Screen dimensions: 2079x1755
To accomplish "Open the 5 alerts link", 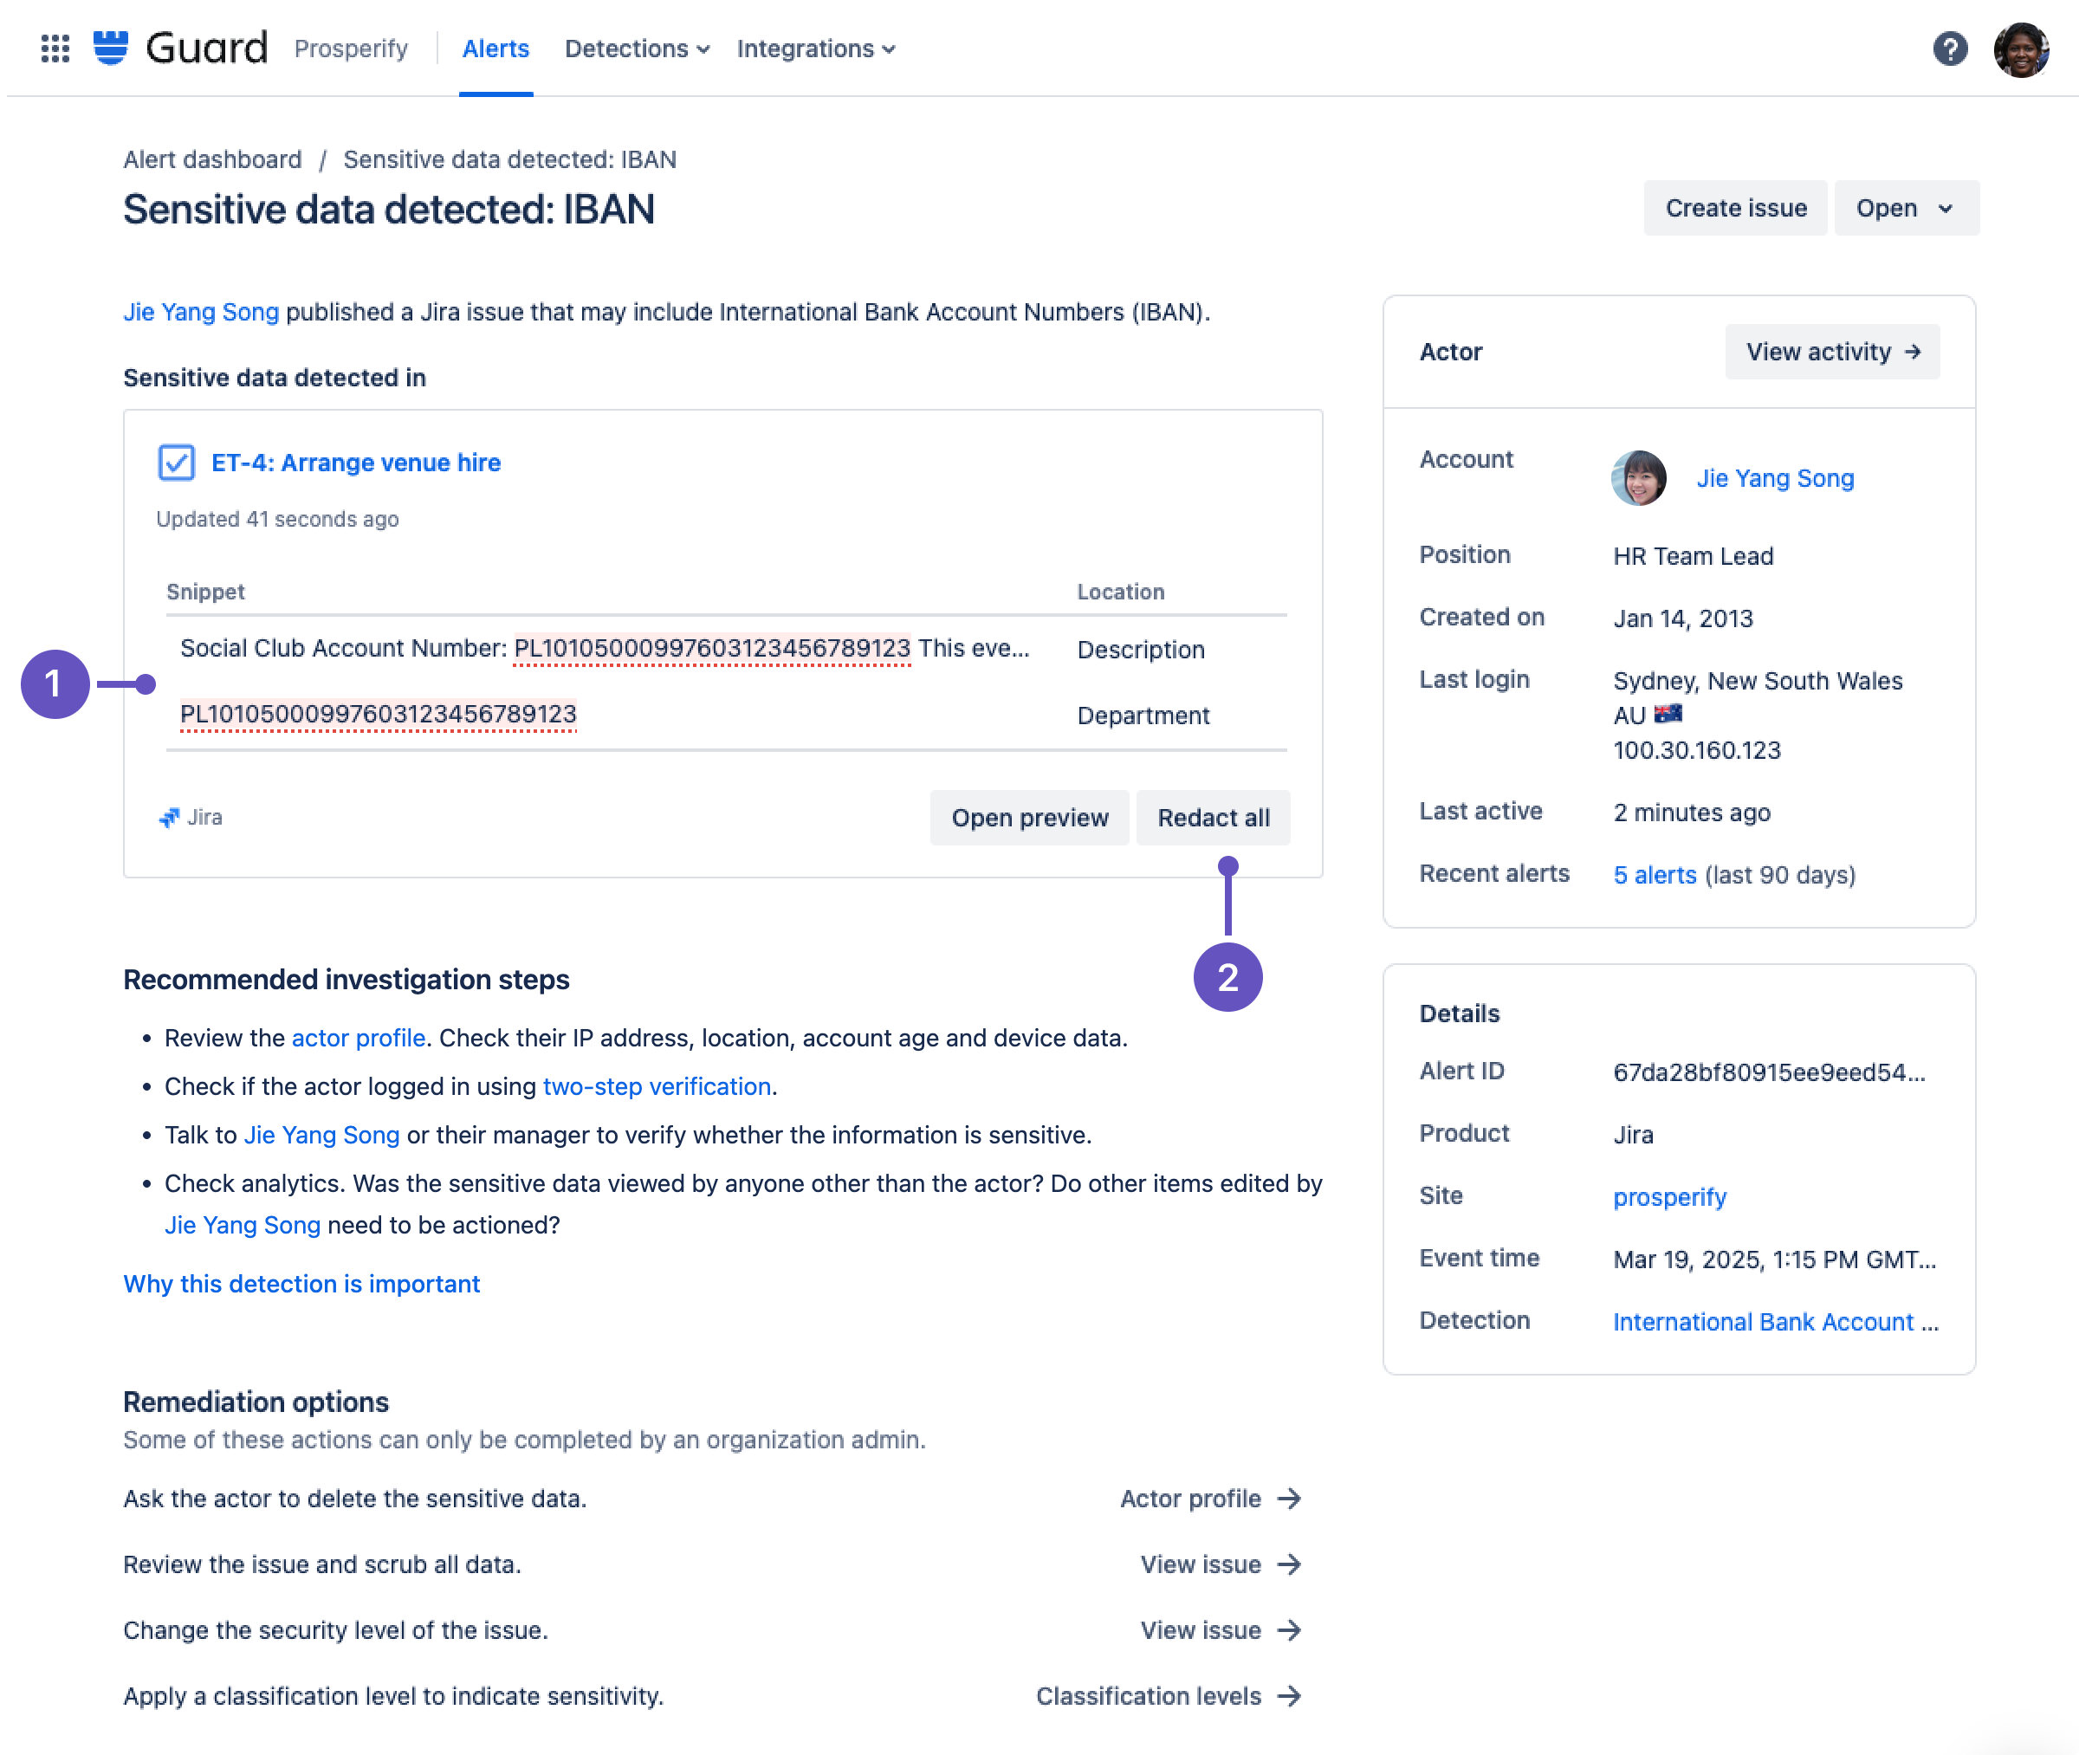I will 1655,875.
